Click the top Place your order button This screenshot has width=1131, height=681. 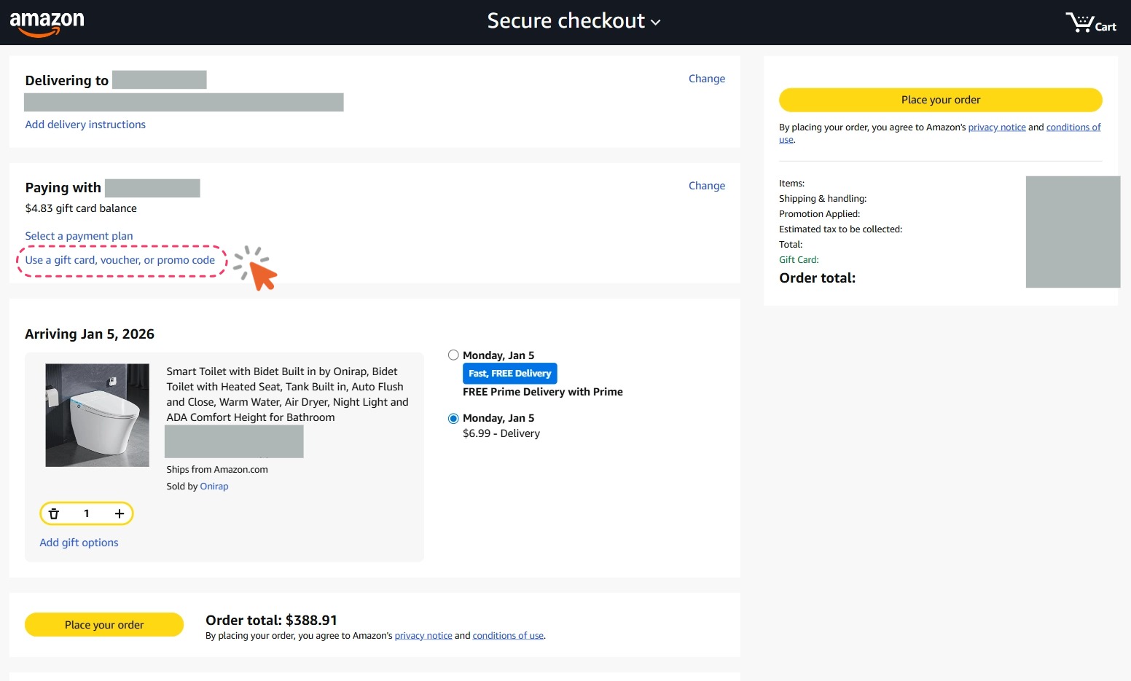(x=940, y=100)
